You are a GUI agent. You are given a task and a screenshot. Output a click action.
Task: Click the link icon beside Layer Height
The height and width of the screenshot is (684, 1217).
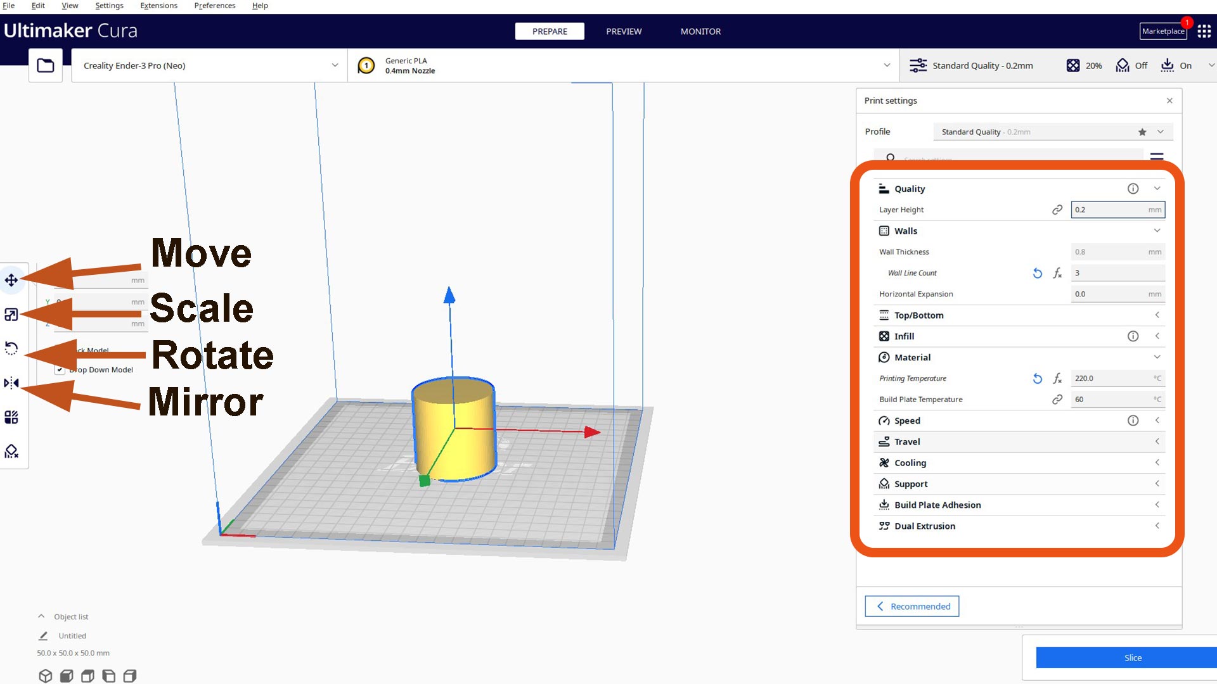click(x=1057, y=210)
